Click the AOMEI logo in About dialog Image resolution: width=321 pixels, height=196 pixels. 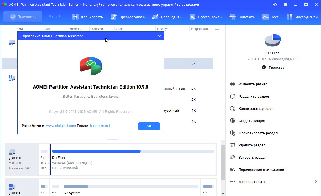91,66
